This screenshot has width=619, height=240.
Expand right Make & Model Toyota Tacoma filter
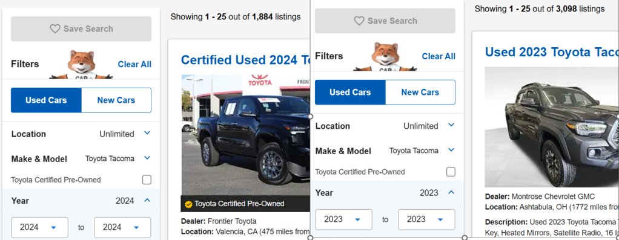[x=451, y=150]
